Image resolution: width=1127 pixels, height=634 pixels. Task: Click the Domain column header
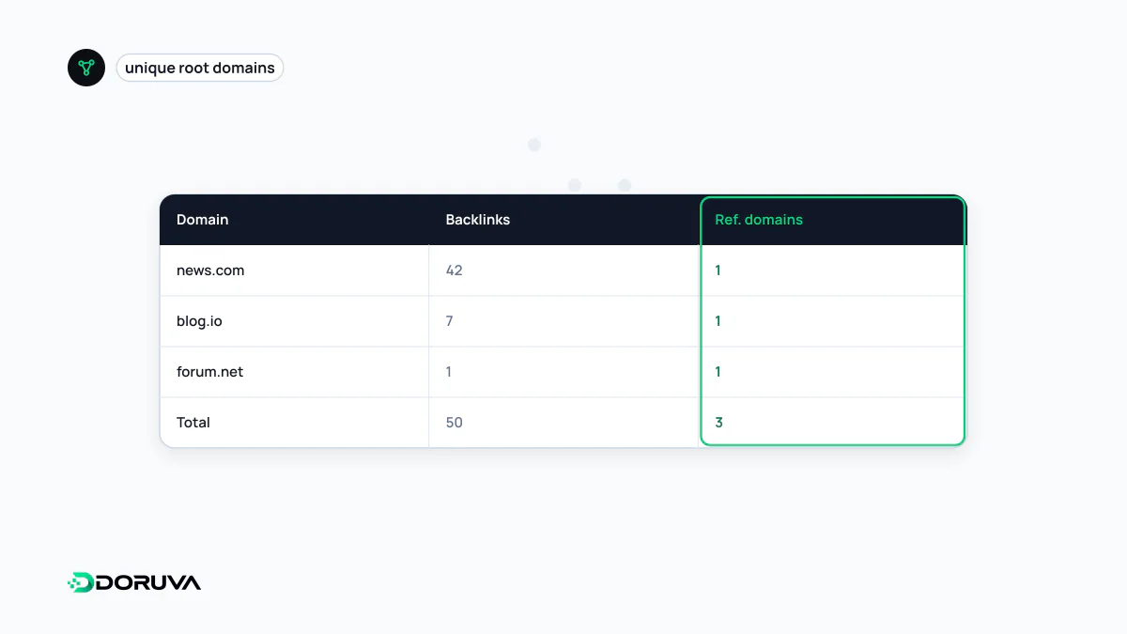pos(202,220)
